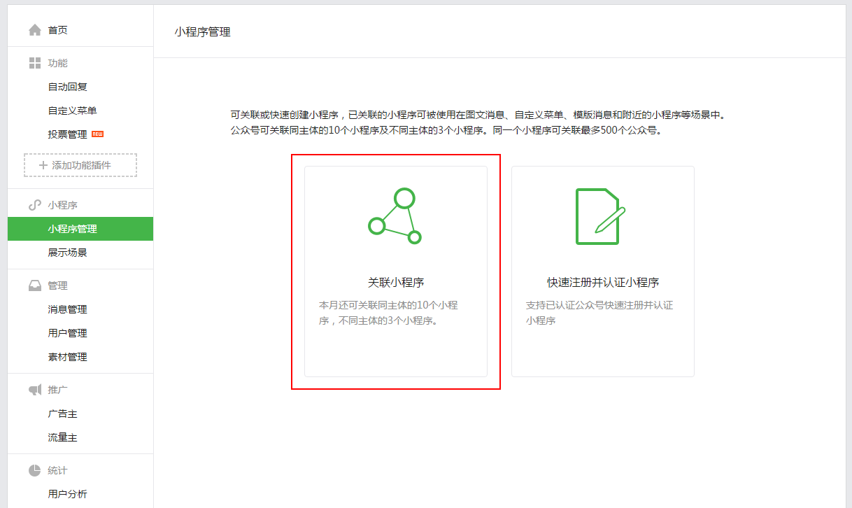Click the 添加功能插件 button
Viewport: 852px width, 508px height.
80,165
